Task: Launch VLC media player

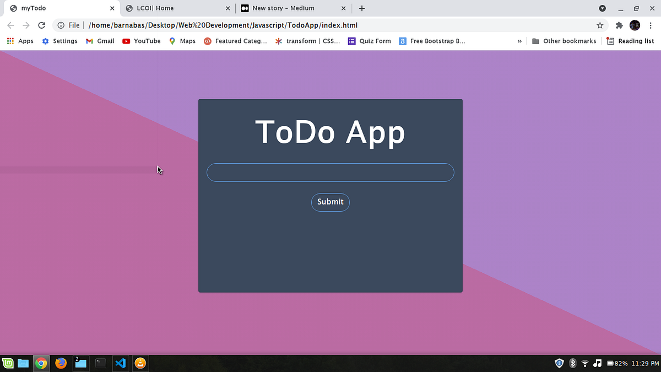Action: click(x=140, y=363)
